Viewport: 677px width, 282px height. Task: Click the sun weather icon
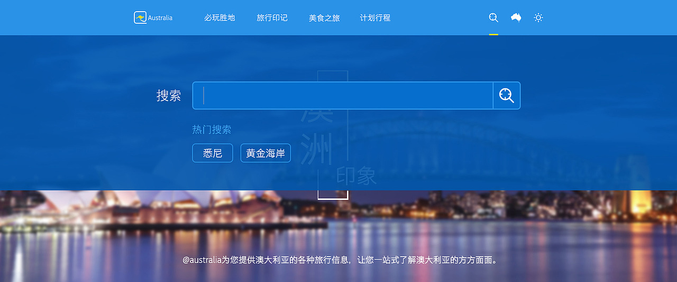click(x=538, y=17)
